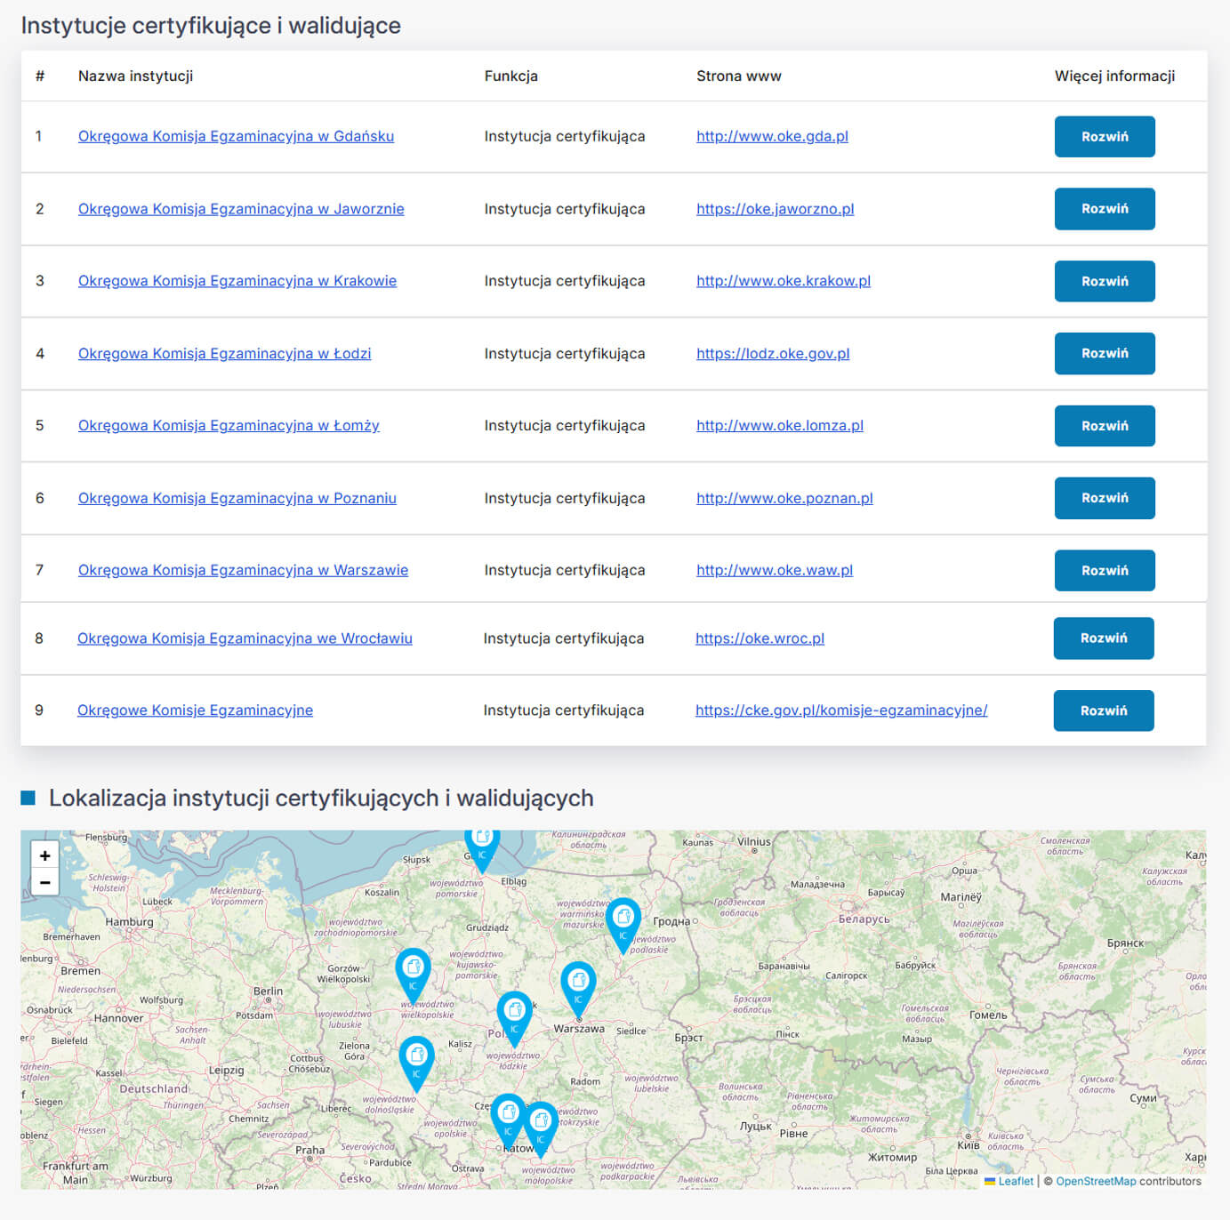1230x1220 pixels.
Task: Follow the cke.gov.pl/komisje-egzaminacyjne link
Action: pos(840,710)
